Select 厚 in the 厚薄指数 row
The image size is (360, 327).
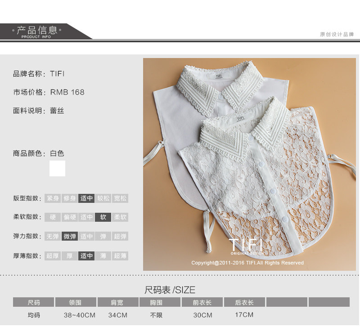70,255
